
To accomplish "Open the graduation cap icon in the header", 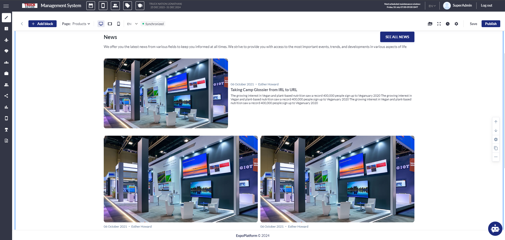I will (x=140, y=6).
